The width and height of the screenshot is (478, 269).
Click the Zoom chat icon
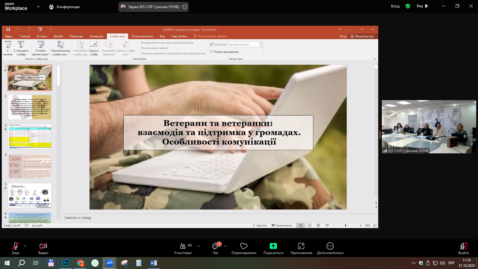pyautogui.click(x=215, y=246)
